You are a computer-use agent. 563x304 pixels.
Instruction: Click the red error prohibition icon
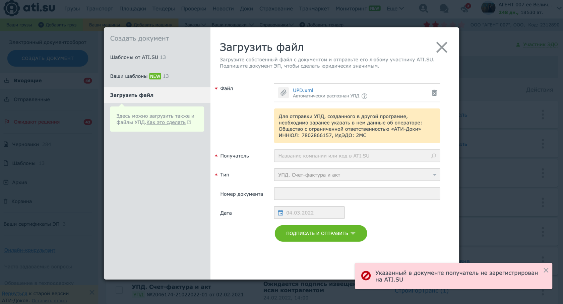point(366,276)
